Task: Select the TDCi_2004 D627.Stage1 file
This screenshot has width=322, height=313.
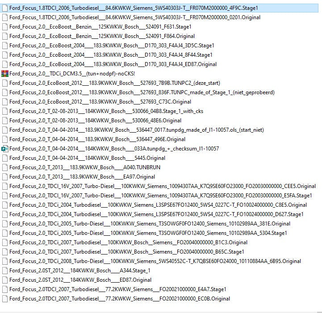Action: tap(156, 214)
